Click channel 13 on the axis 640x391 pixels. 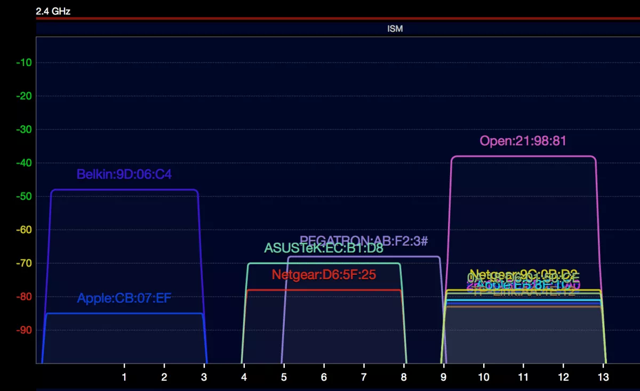pyautogui.click(x=604, y=377)
